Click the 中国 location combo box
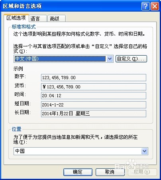Viewport: 161px width, 180px height. pos(81,151)
